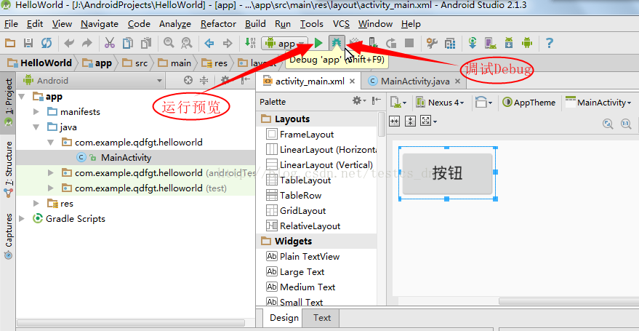Expand the manifests folder
The width and height of the screenshot is (639, 331).
click(x=36, y=112)
